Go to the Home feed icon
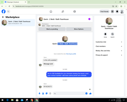Image resolution: width=127 pixels, height=102 pixels. click(51, 11)
